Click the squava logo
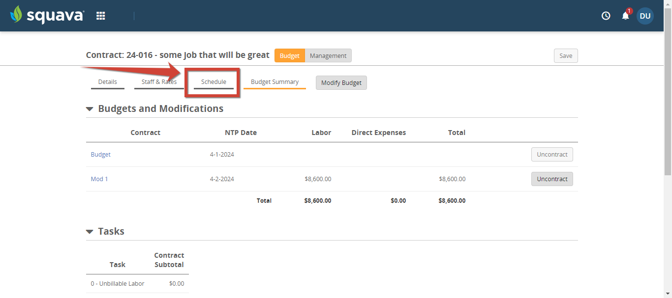Screen dimensions: 672x298 pos(47,15)
